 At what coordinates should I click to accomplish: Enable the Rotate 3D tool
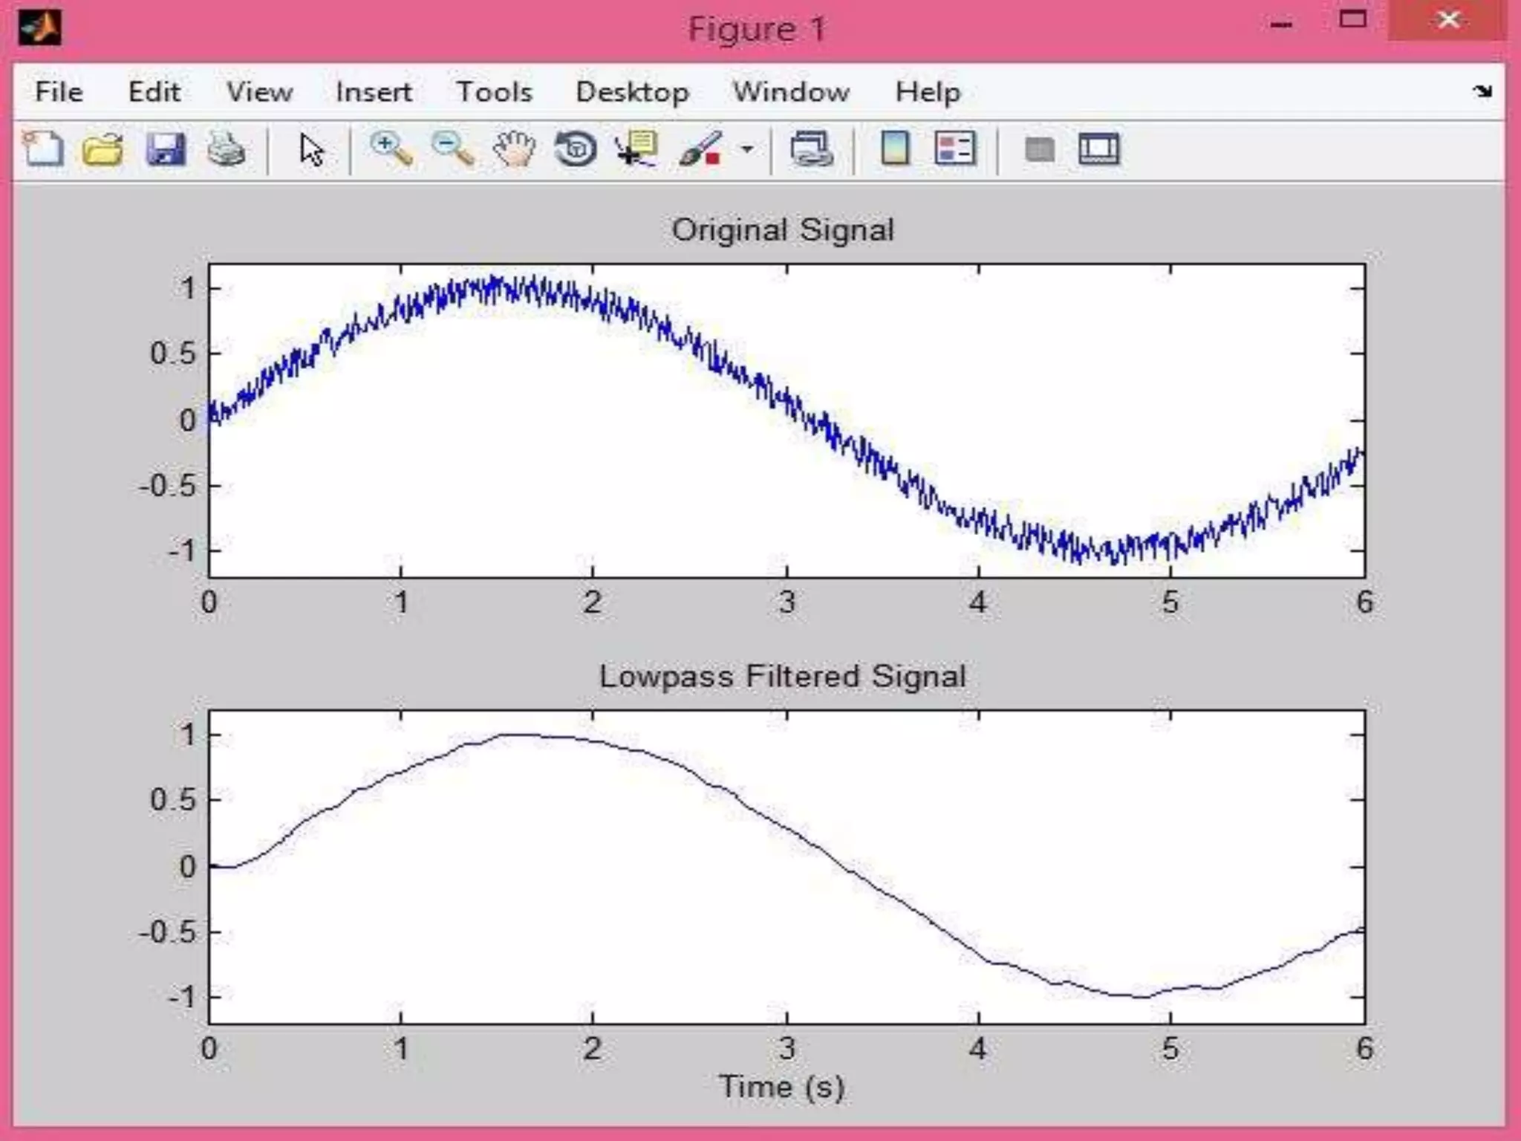point(576,149)
